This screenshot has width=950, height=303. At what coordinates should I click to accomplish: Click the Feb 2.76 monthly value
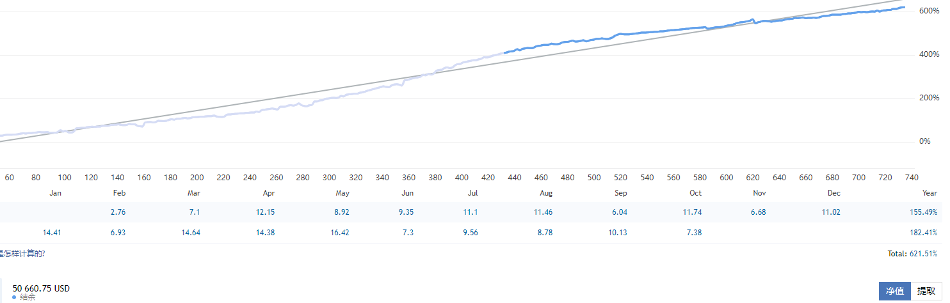118,212
